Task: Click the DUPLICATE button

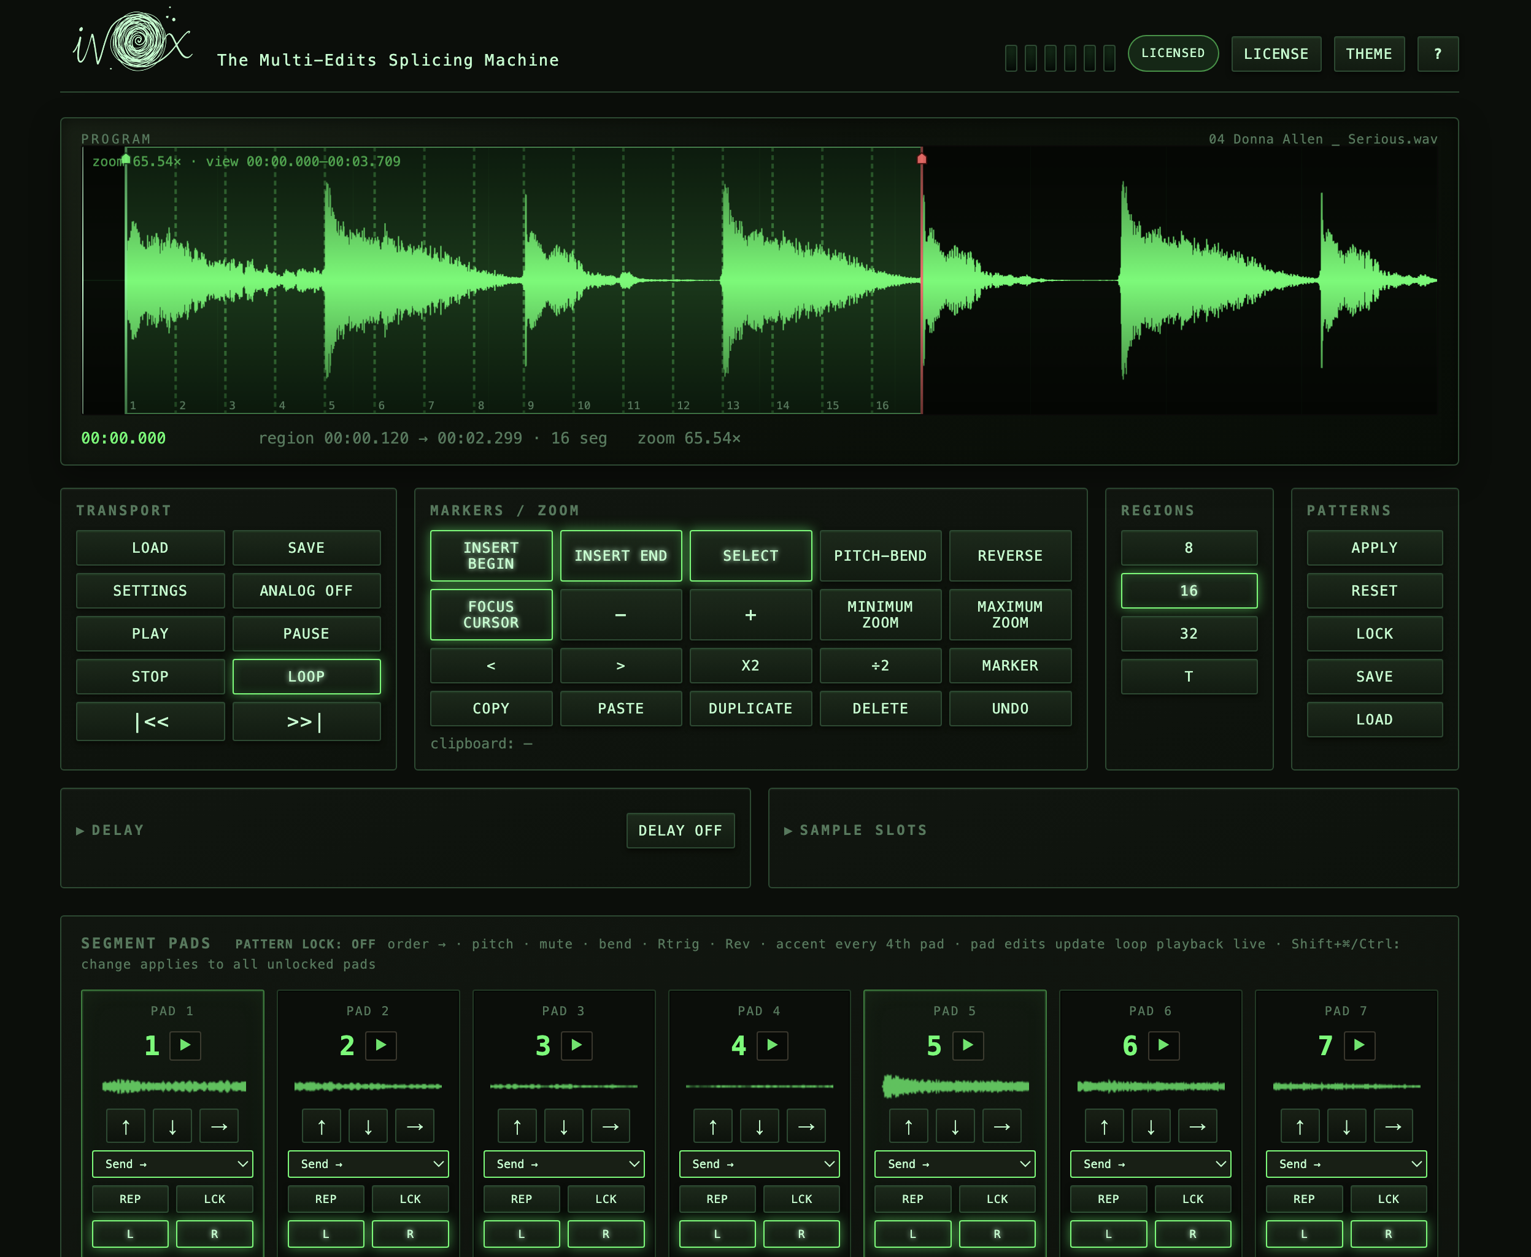Action: (x=750, y=708)
